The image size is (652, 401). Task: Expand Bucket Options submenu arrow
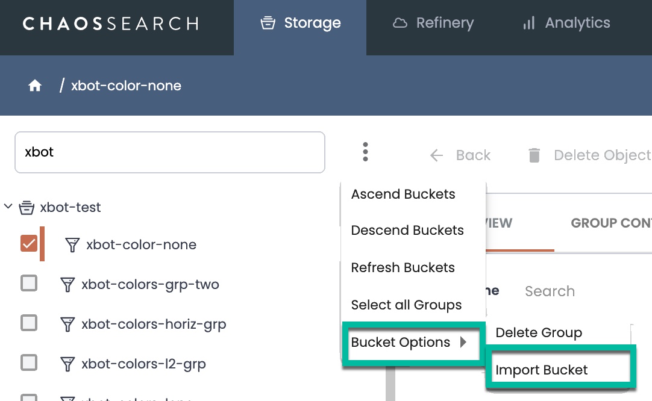[x=463, y=342]
